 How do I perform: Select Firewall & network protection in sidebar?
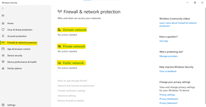click(22, 43)
